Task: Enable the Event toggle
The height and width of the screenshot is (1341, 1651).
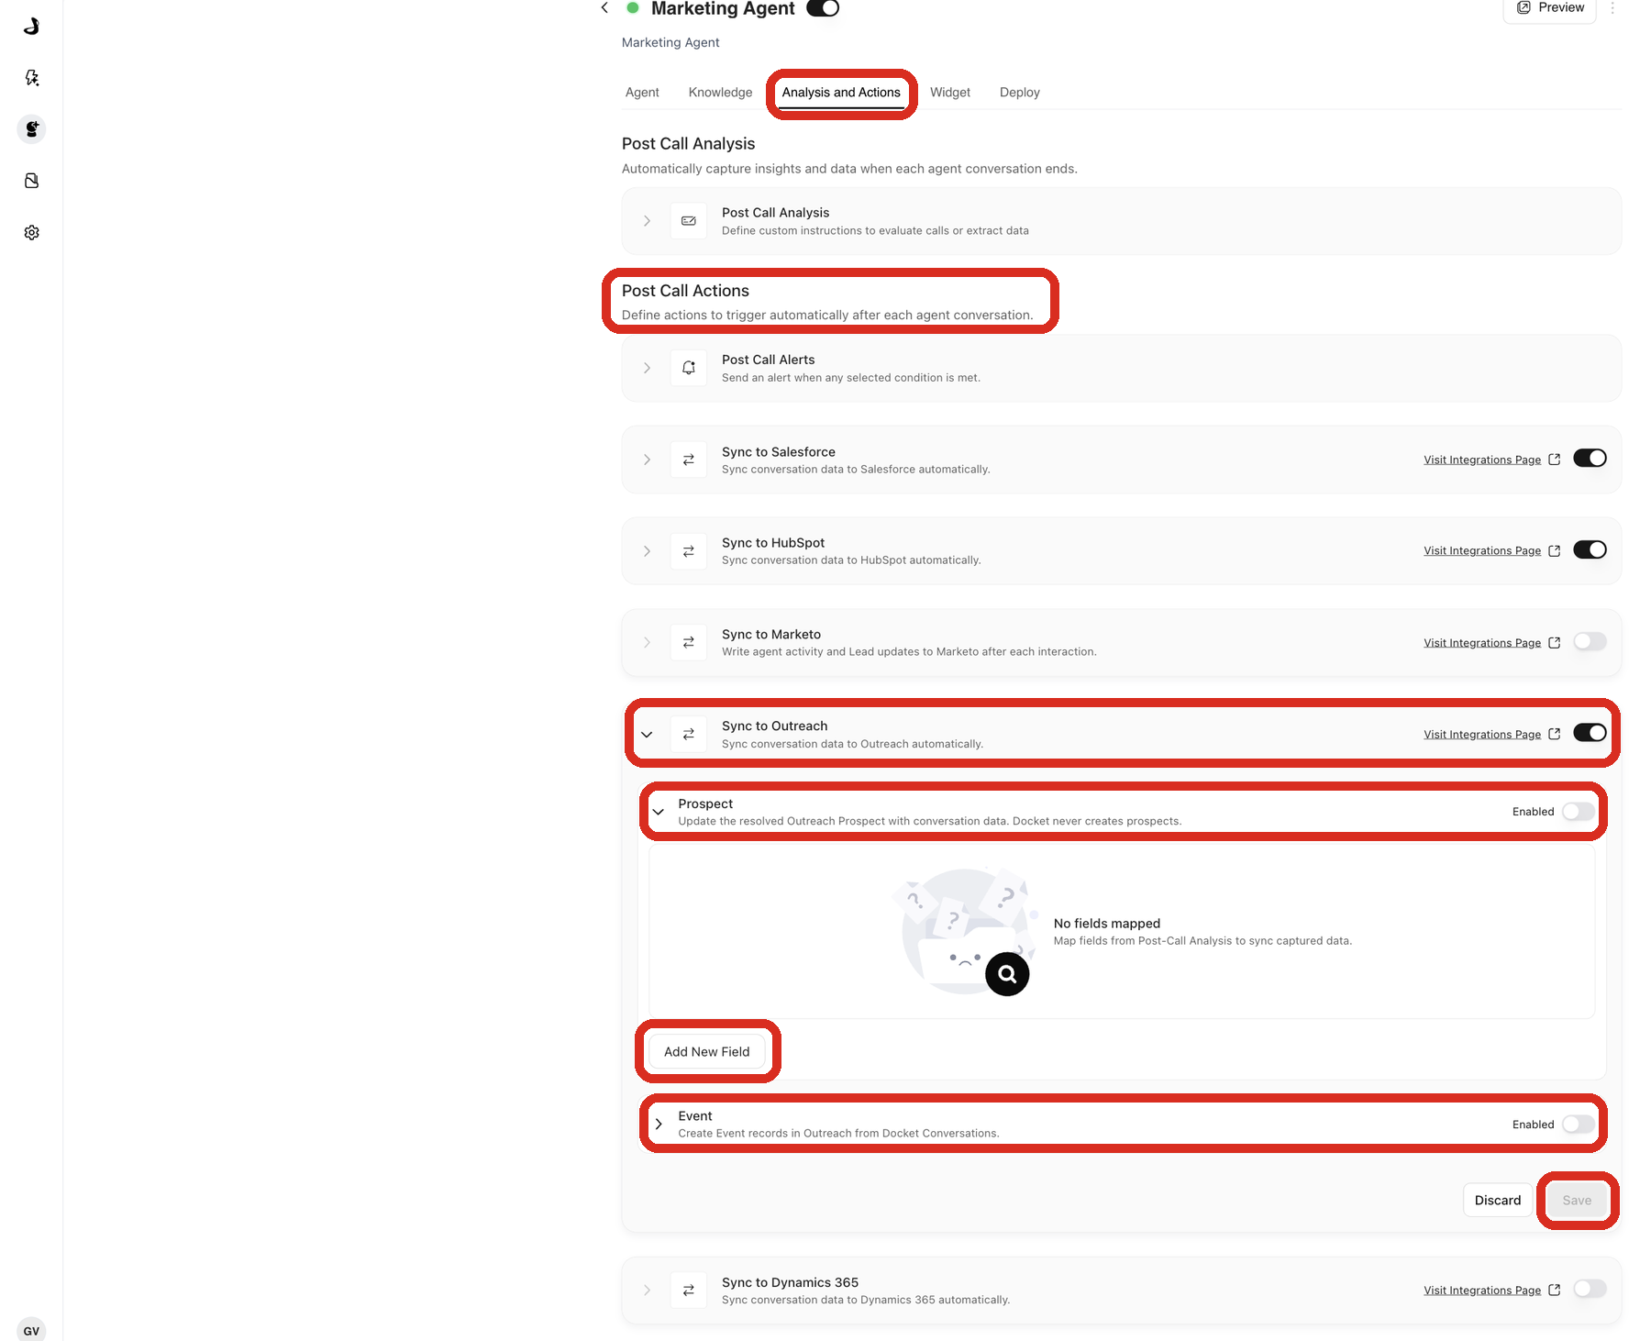Action: [1579, 1125]
